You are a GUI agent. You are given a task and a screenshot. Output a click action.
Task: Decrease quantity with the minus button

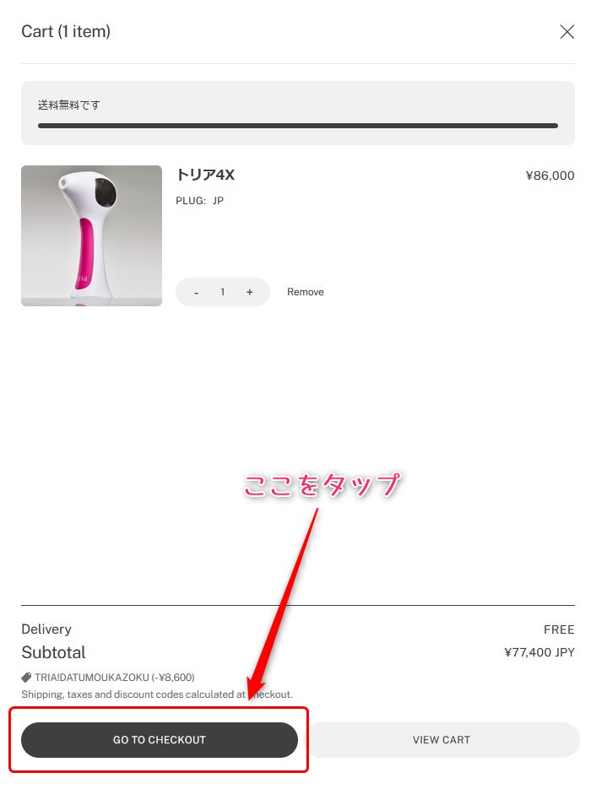coord(197,292)
